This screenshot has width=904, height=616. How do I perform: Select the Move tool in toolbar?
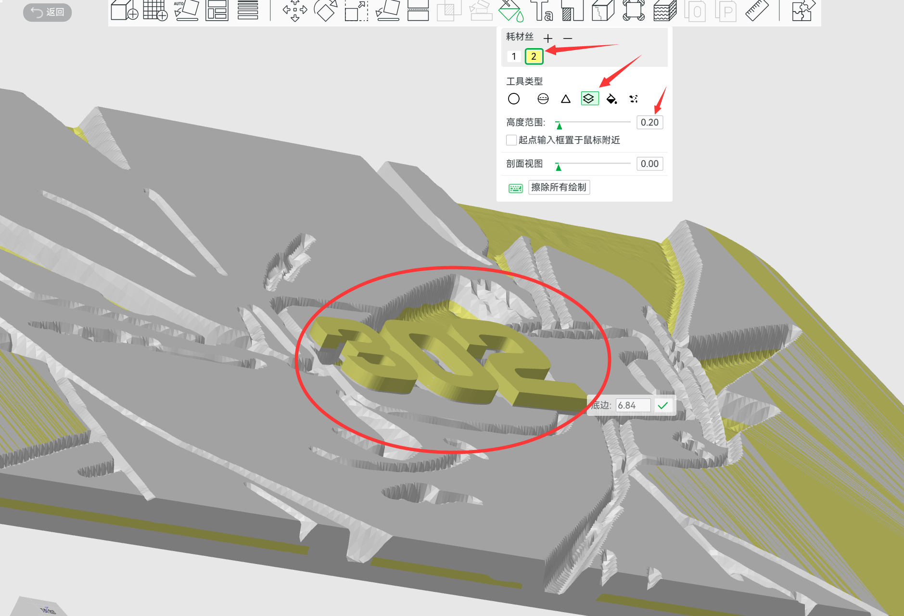coord(294,11)
